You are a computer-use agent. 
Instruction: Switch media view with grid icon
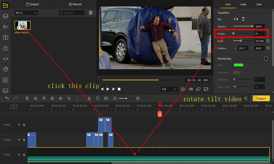(x=91, y=13)
